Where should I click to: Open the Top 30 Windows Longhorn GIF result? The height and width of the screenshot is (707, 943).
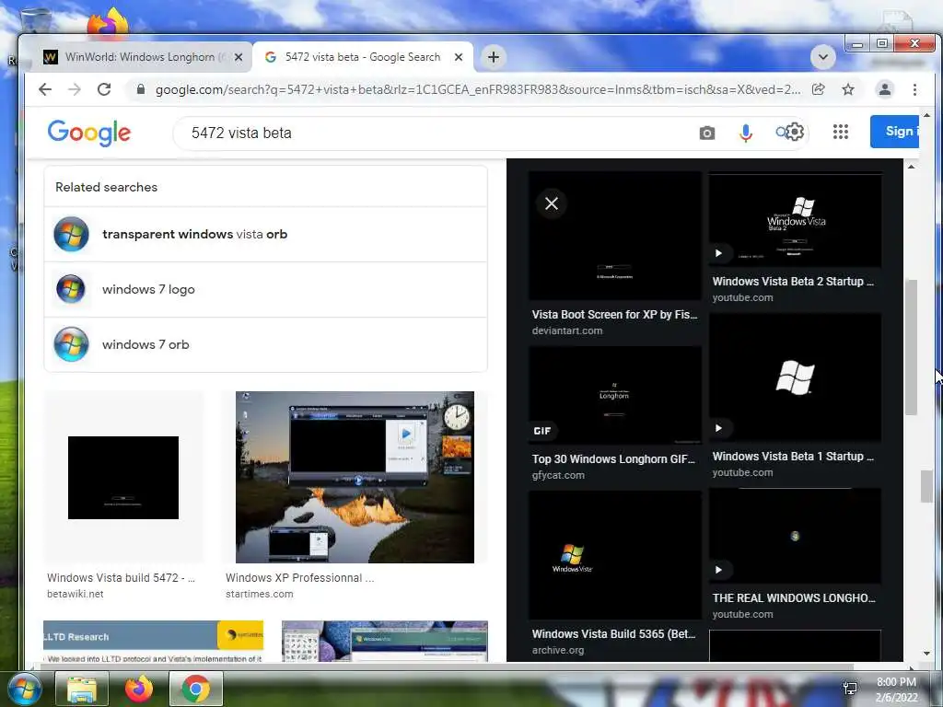click(614, 395)
